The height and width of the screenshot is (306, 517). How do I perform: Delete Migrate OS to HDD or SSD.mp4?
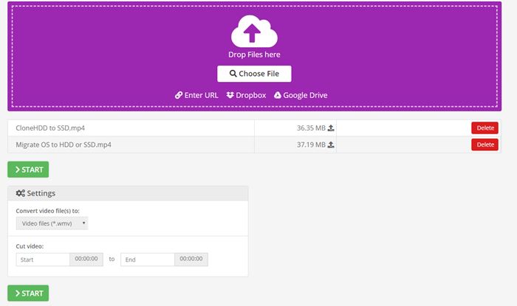[485, 145]
